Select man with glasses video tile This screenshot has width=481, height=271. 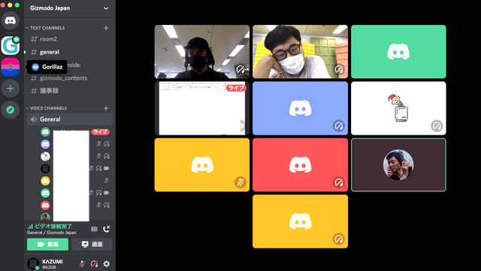click(300, 52)
